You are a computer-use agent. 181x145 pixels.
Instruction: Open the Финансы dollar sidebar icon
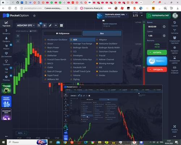(x=6, y=32)
